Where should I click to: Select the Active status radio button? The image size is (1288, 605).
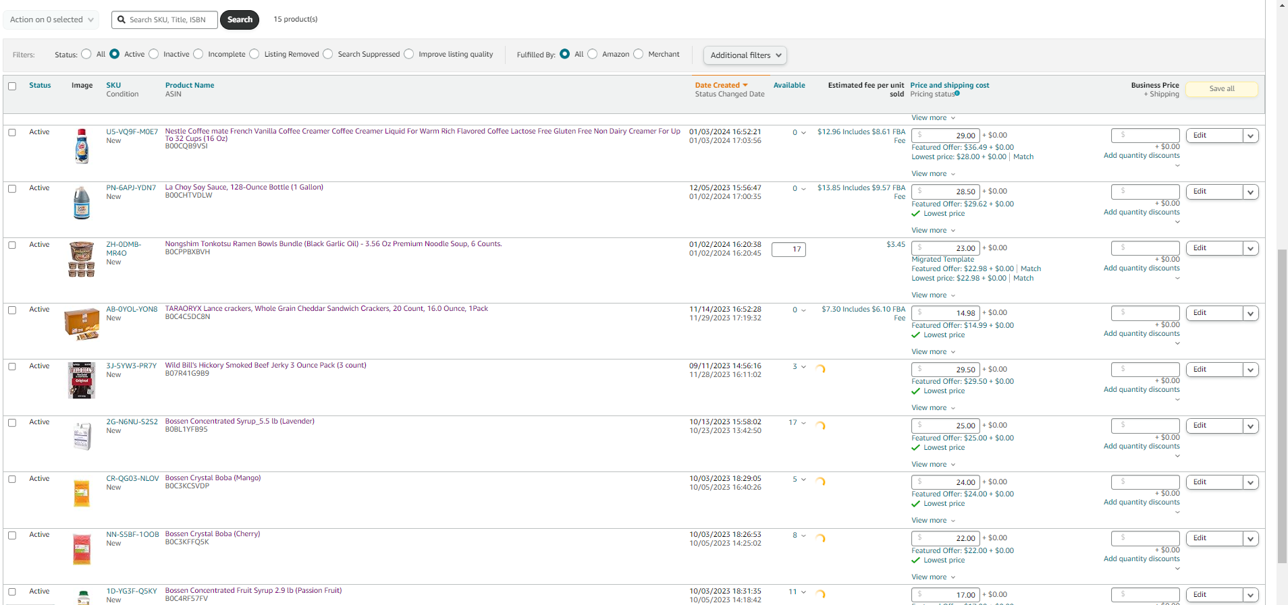pos(115,54)
